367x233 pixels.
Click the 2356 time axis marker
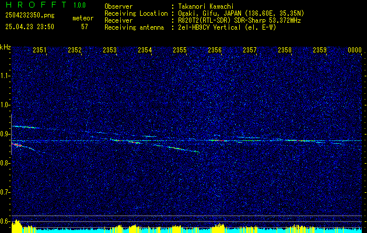215,50
